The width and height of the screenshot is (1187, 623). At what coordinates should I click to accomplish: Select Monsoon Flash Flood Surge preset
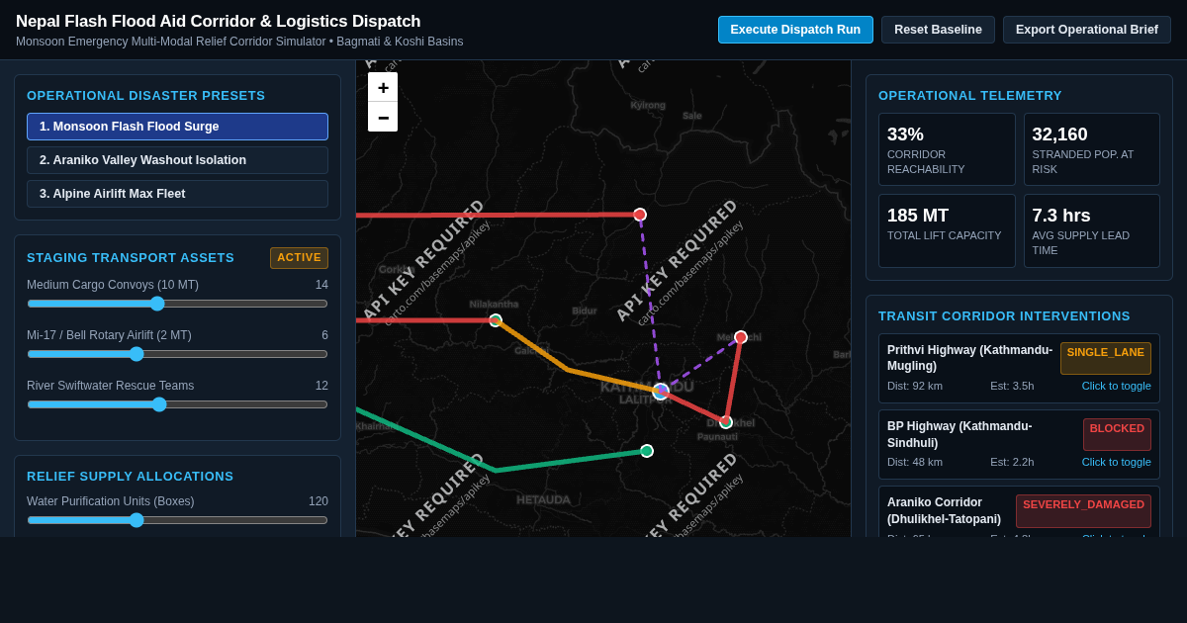[177, 127]
